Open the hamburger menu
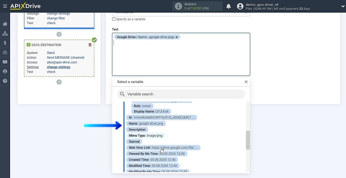This screenshot has width=346, height=178. pos(5,6)
